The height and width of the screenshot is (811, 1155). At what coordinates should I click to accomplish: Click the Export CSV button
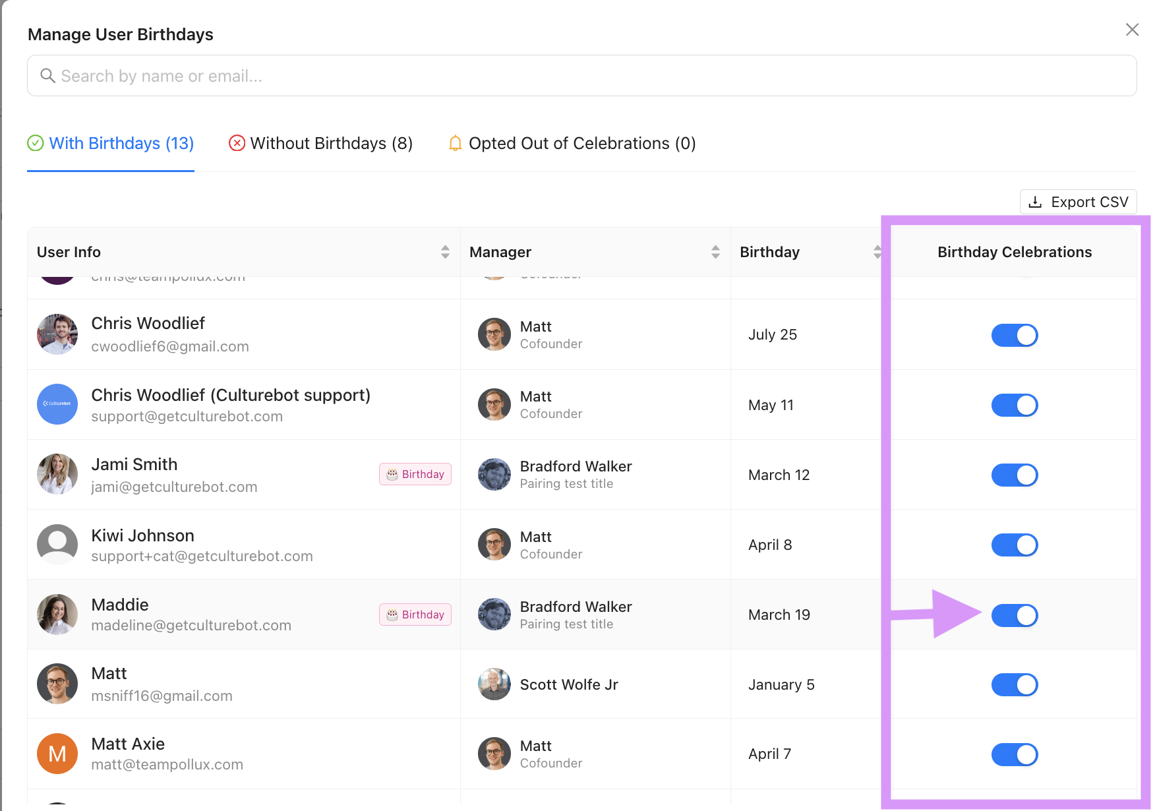pyautogui.click(x=1078, y=202)
